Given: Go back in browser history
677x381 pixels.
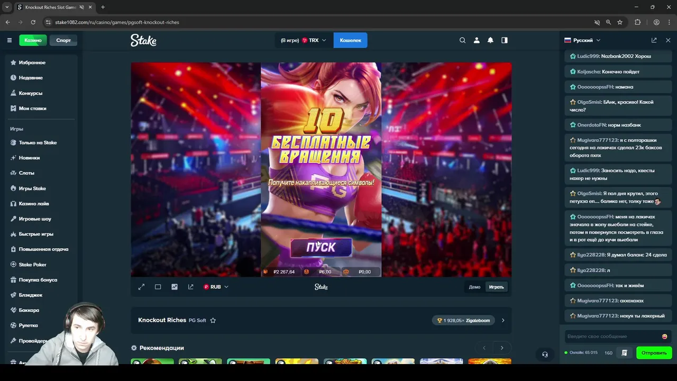Looking at the screenshot, I should (7, 22).
